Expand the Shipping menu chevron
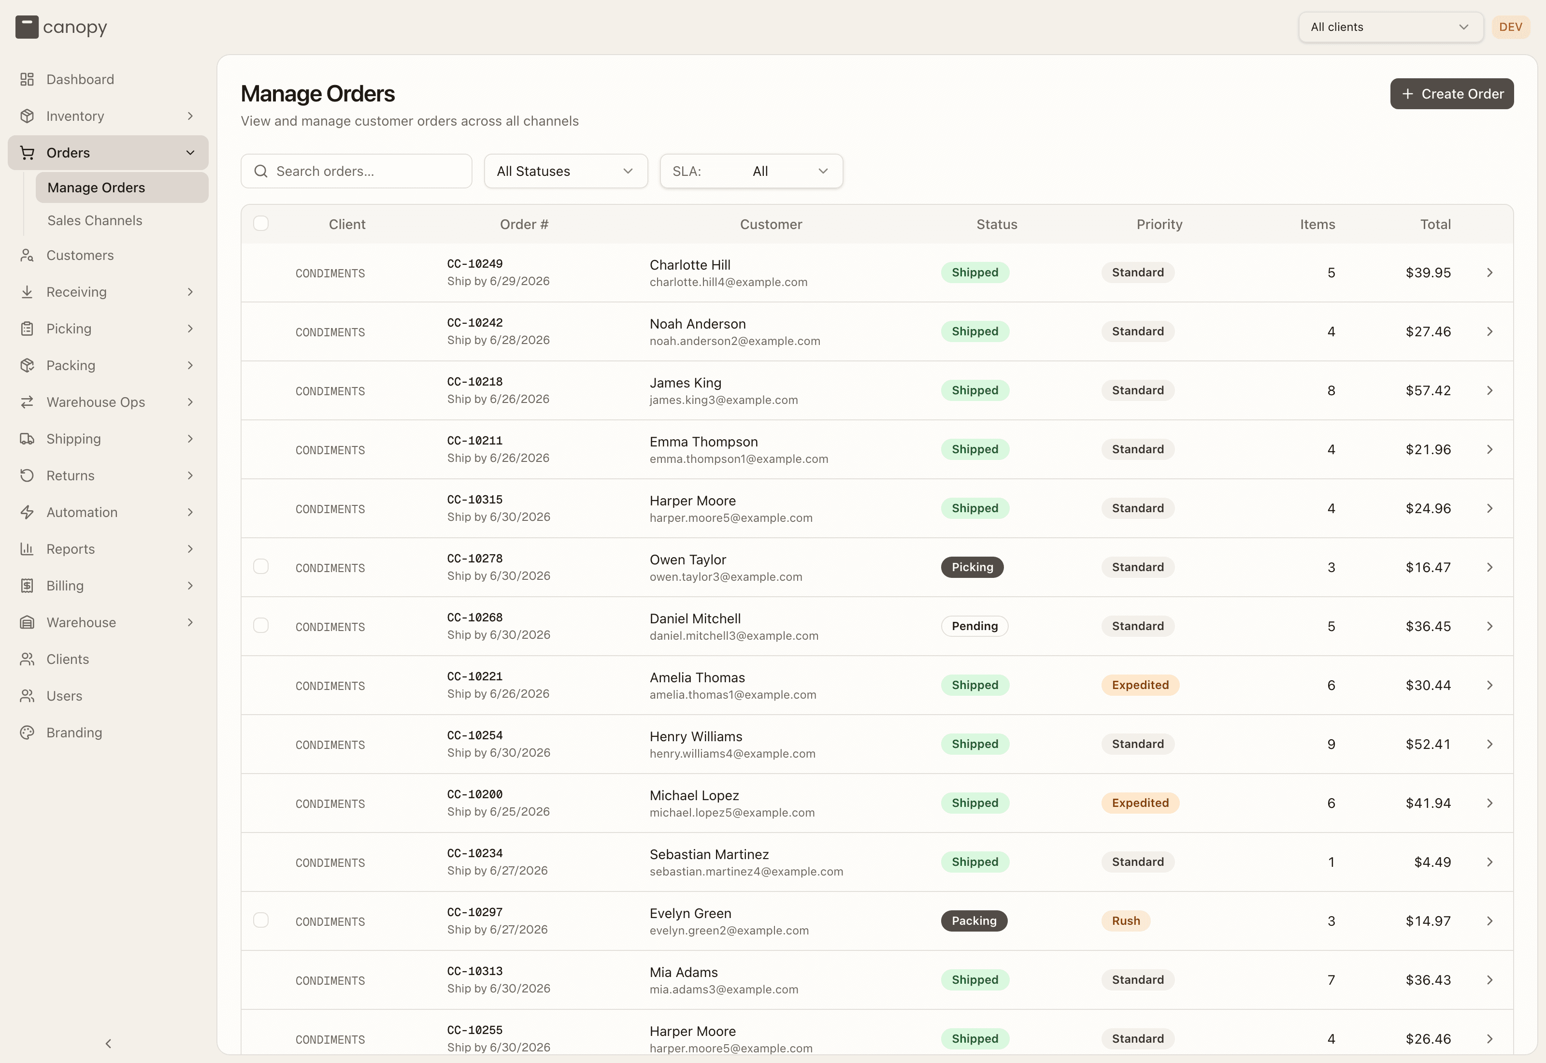This screenshot has height=1063, width=1546. 190,439
